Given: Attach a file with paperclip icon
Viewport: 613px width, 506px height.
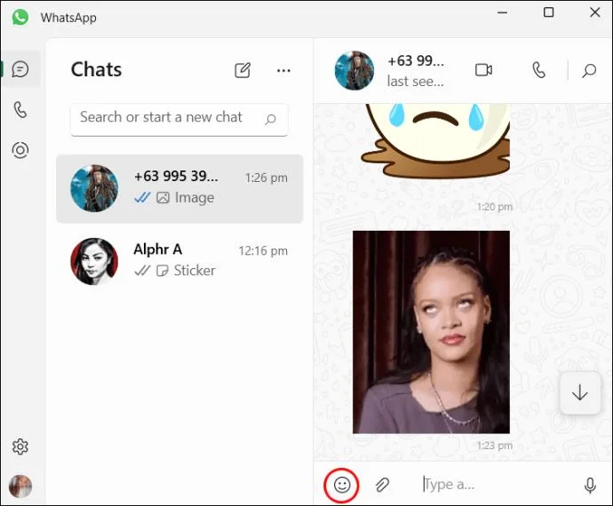Looking at the screenshot, I should coord(382,485).
